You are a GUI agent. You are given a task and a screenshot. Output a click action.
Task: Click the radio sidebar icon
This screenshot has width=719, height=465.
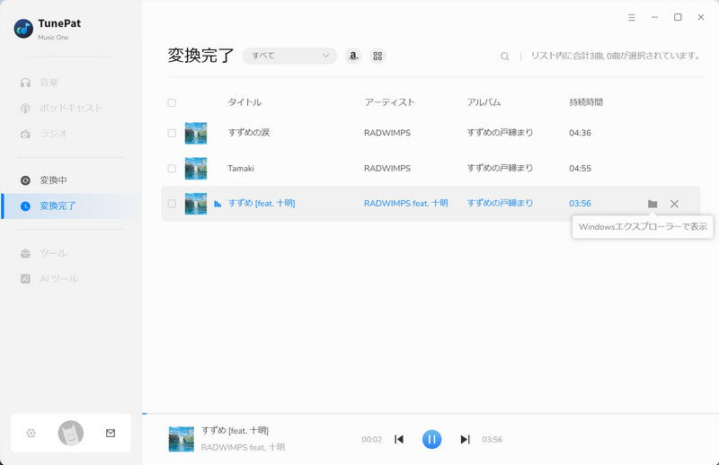(26, 134)
